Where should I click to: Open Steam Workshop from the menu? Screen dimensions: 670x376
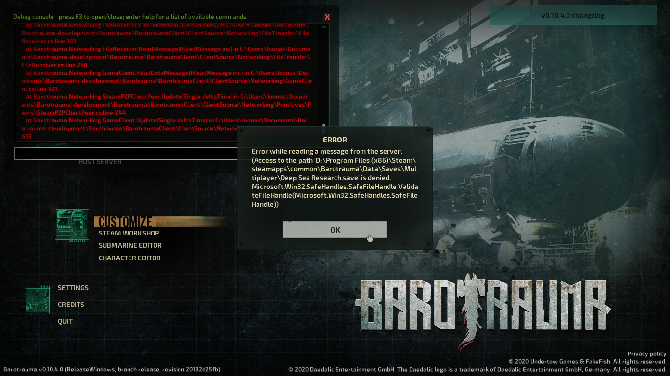coord(129,233)
